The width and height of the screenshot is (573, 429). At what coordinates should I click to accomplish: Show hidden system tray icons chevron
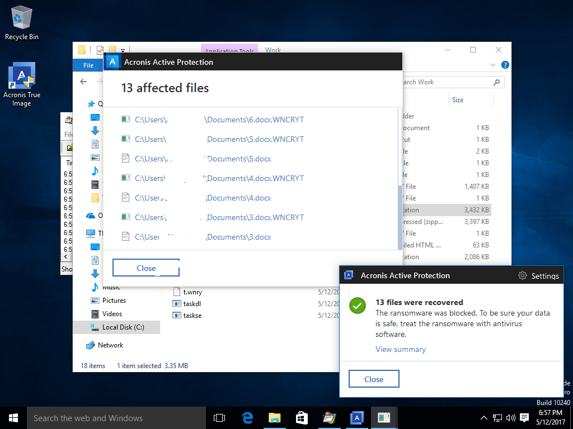click(483, 418)
